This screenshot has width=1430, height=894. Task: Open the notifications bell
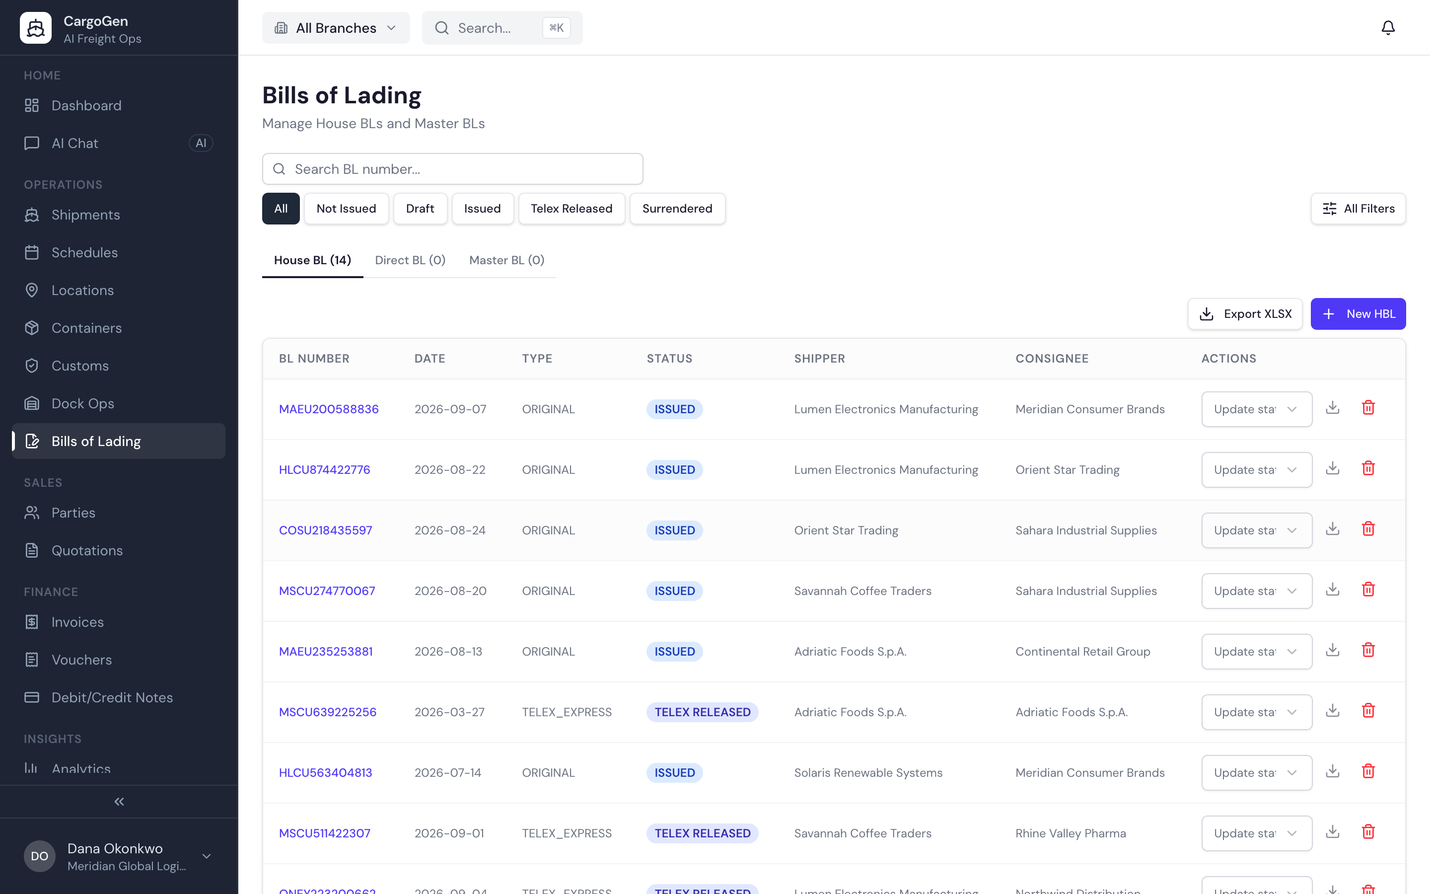pos(1387,28)
